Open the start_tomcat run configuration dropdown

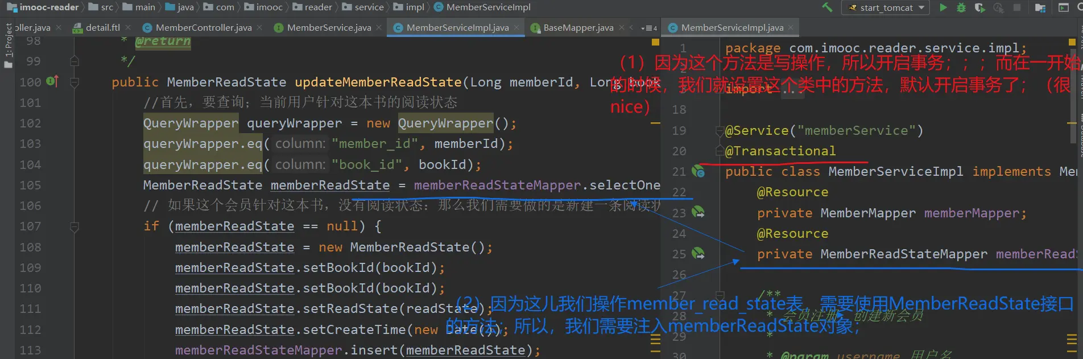click(886, 7)
